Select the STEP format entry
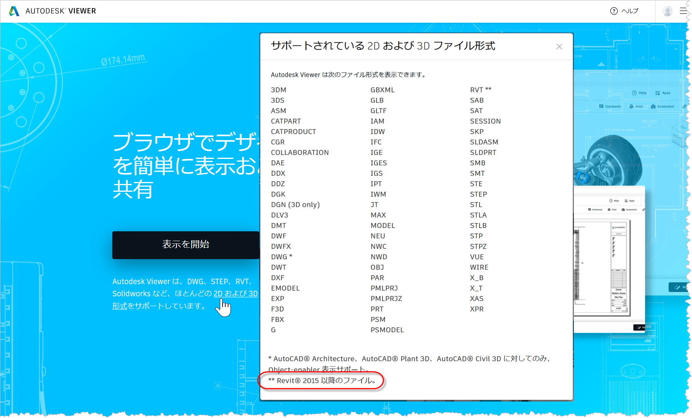 (478, 195)
